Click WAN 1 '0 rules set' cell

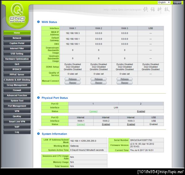click(x=72, y=74)
